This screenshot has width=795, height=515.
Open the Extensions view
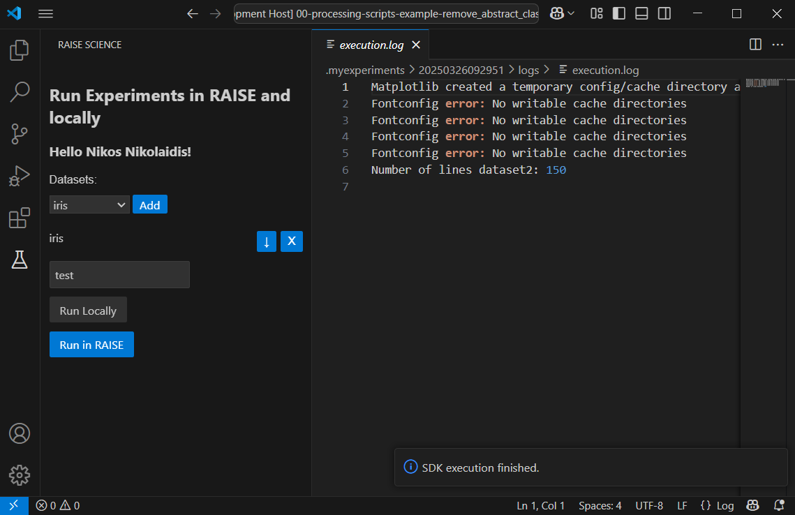click(20, 218)
